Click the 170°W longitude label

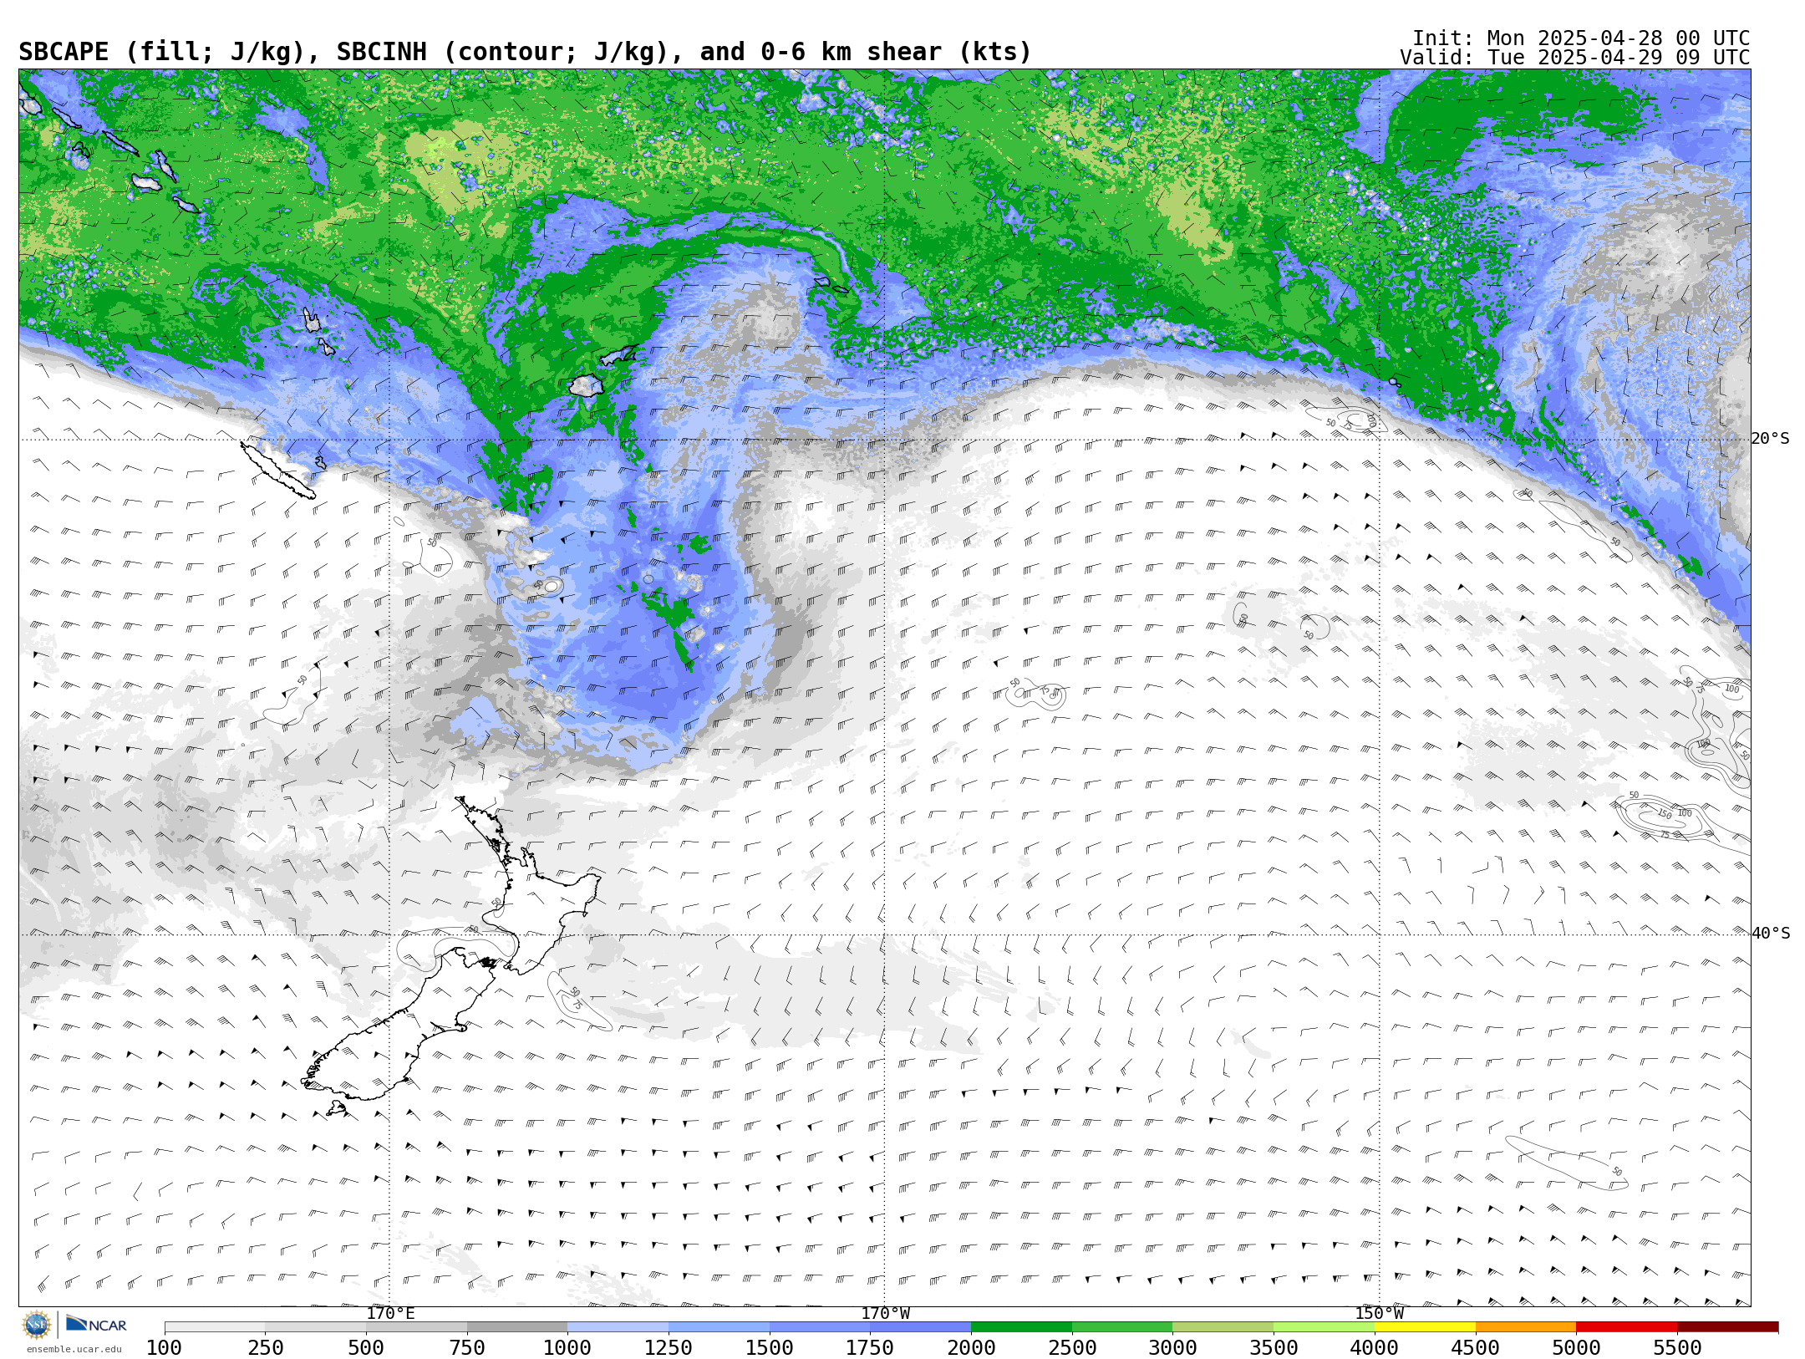pyautogui.click(x=885, y=1313)
